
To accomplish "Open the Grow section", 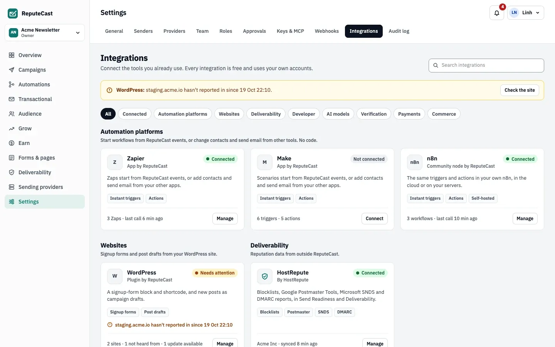I will [45, 128].
